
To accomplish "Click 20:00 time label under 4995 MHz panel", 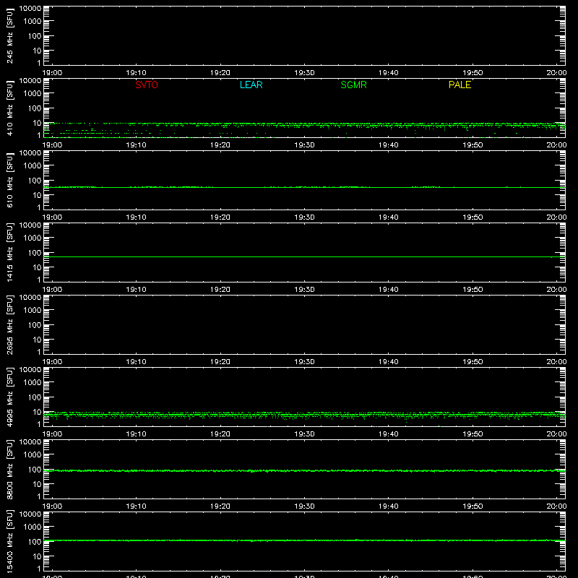I will (556, 434).
